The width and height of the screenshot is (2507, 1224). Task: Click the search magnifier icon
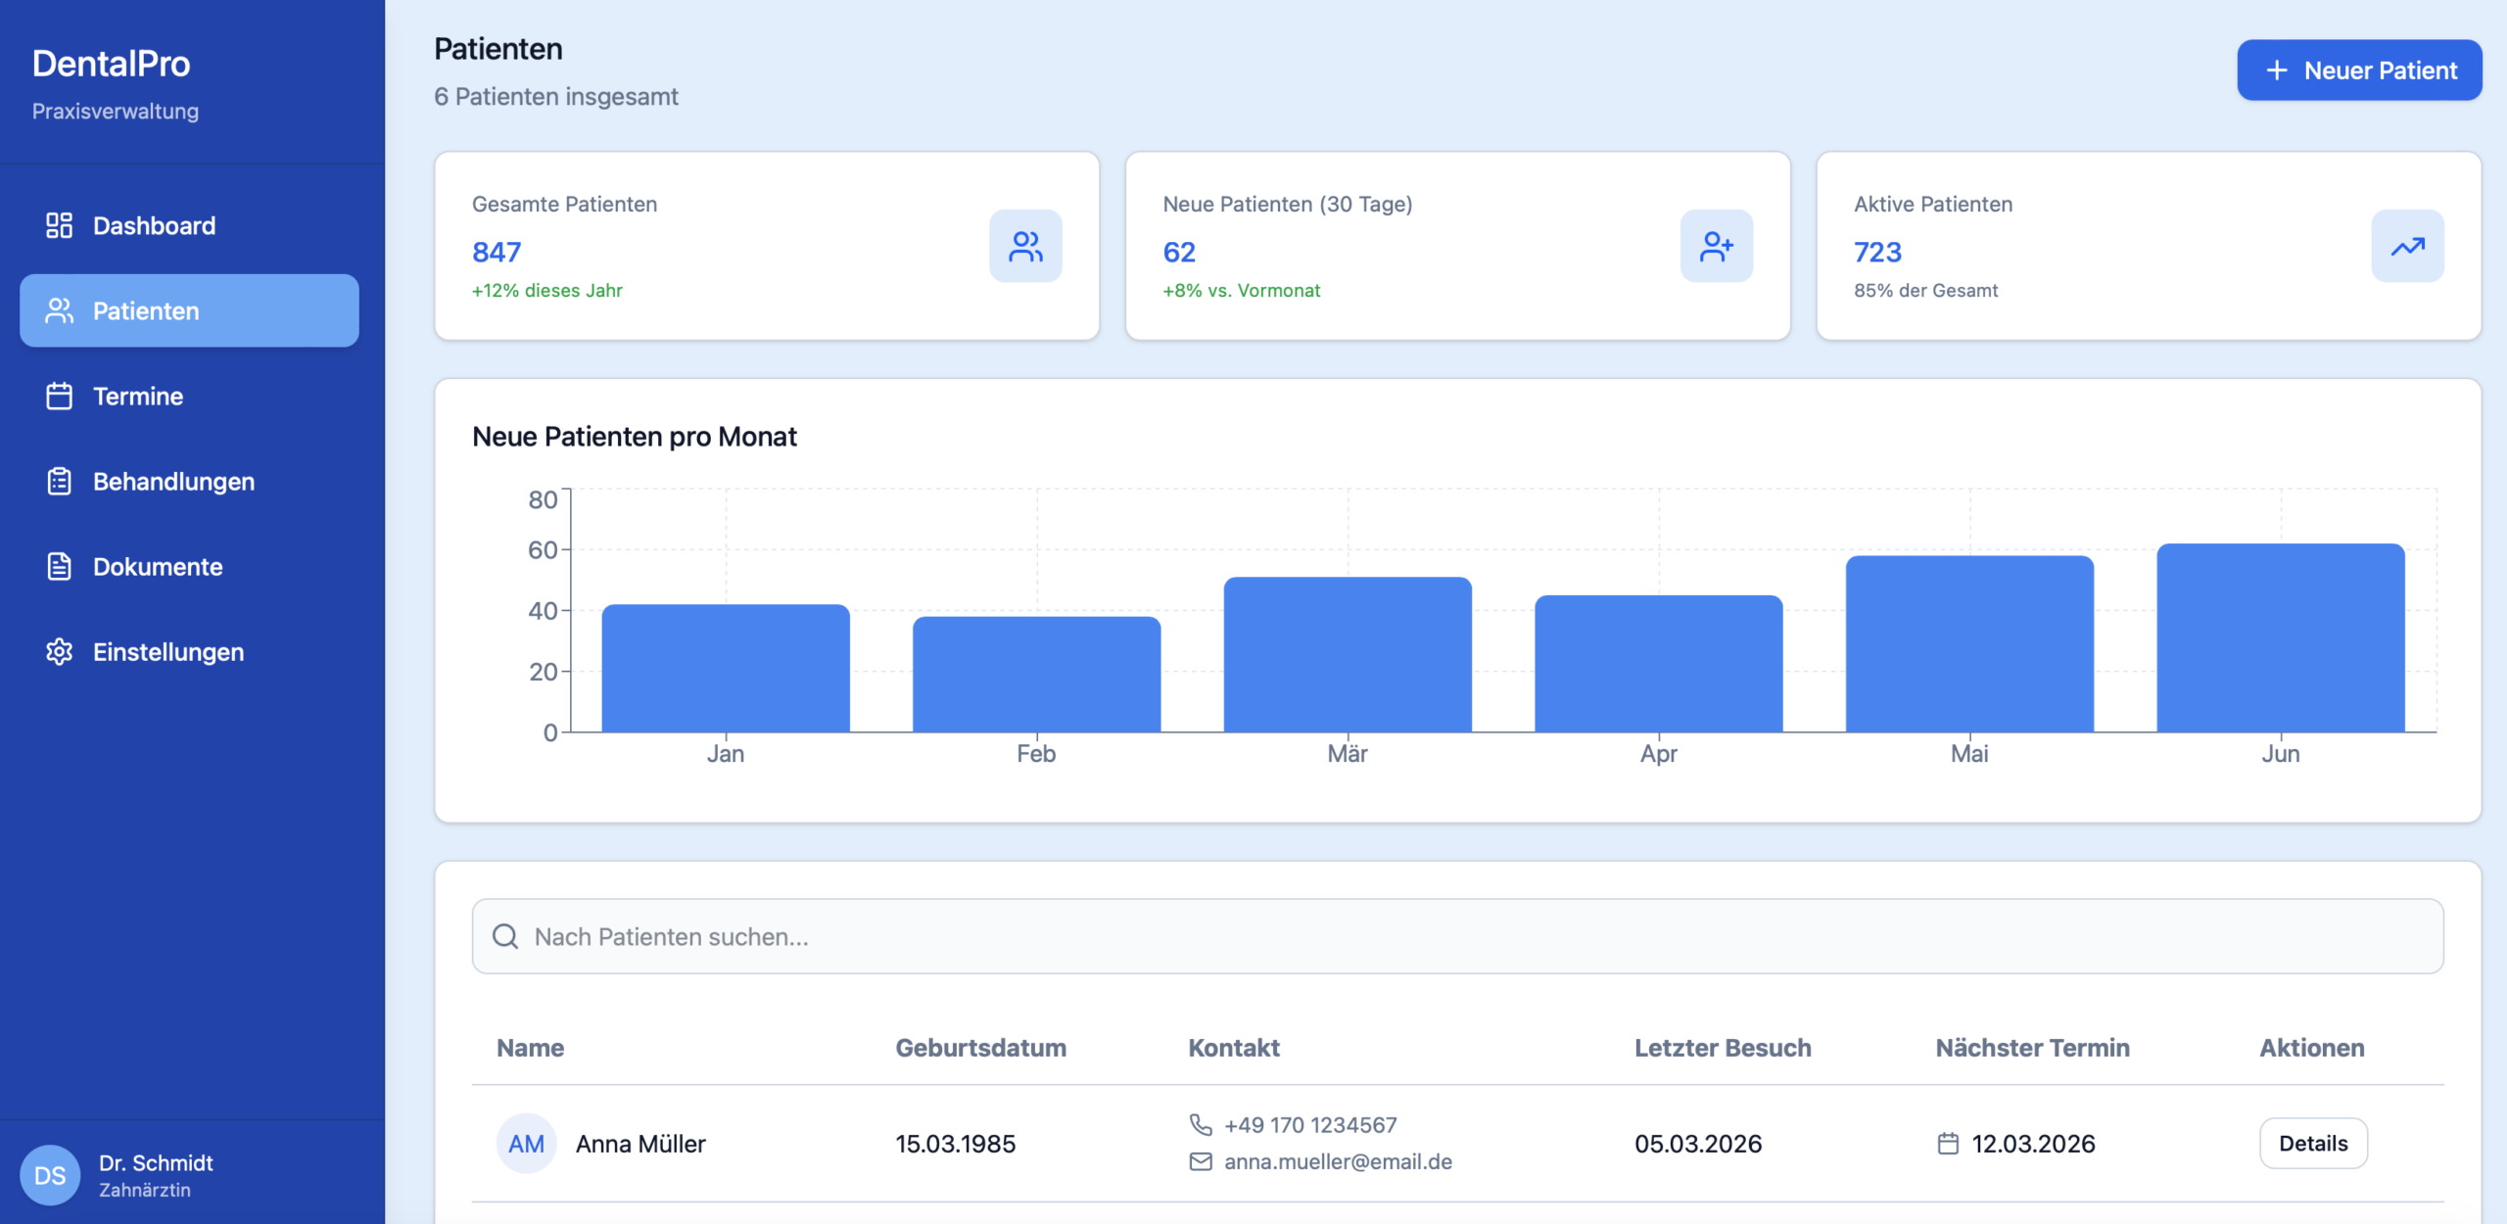(505, 937)
